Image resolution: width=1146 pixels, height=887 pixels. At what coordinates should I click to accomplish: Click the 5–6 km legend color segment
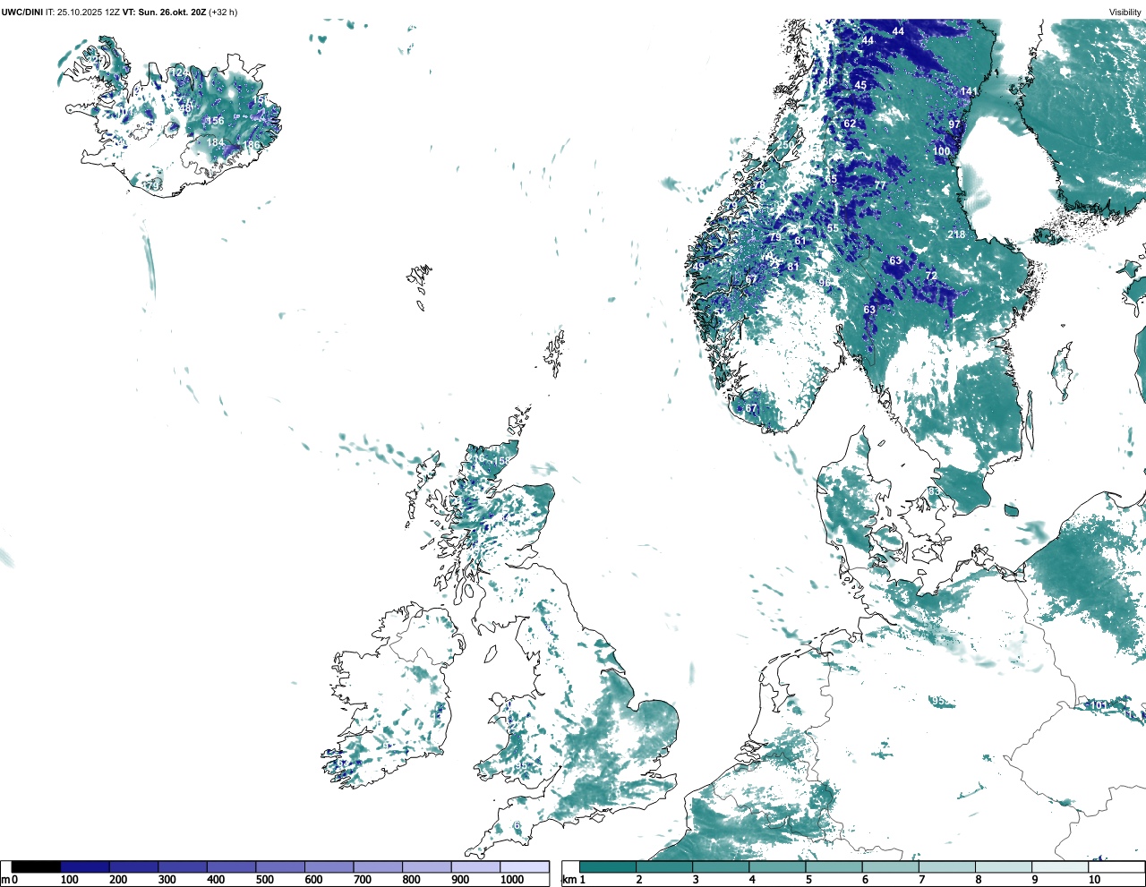834,866
